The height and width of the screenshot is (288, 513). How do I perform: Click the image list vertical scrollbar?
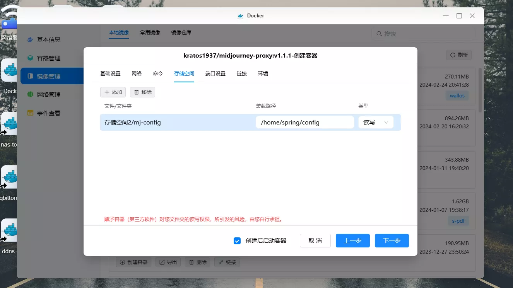point(480,90)
